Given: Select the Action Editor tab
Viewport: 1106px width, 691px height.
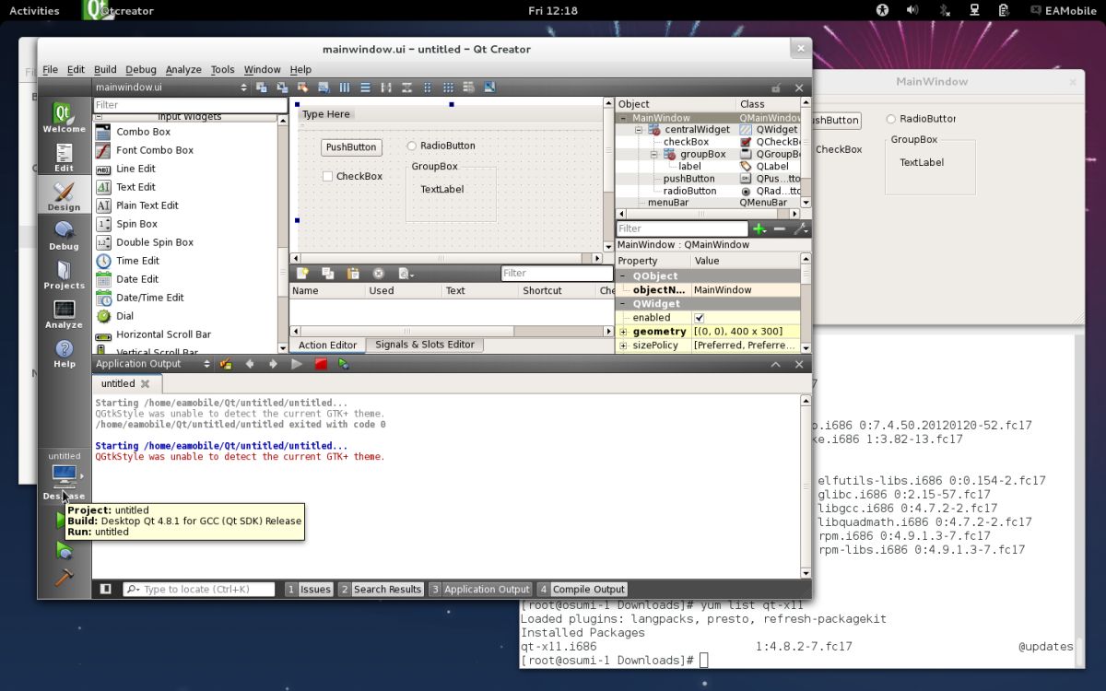Looking at the screenshot, I should coord(327,345).
